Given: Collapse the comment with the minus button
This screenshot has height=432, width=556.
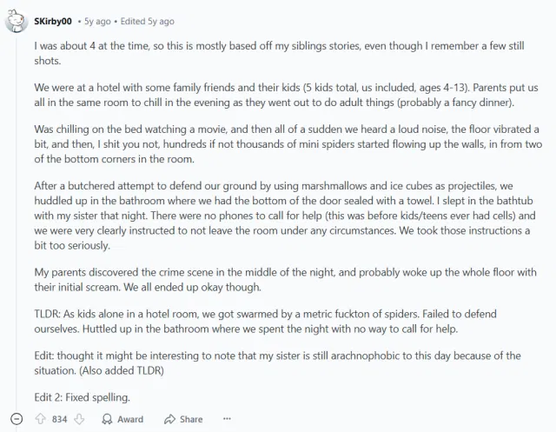Looking at the screenshot, I should pyautogui.click(x=17, y=419).
